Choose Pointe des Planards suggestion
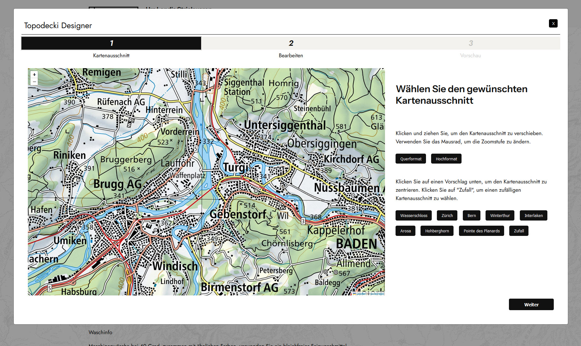This screenshot has height=346, width=581. click(481, 231)
